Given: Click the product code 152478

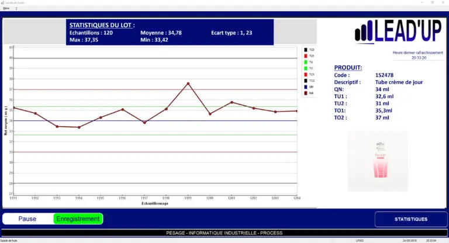Looking at the screenshot, I should pos(384,75).
